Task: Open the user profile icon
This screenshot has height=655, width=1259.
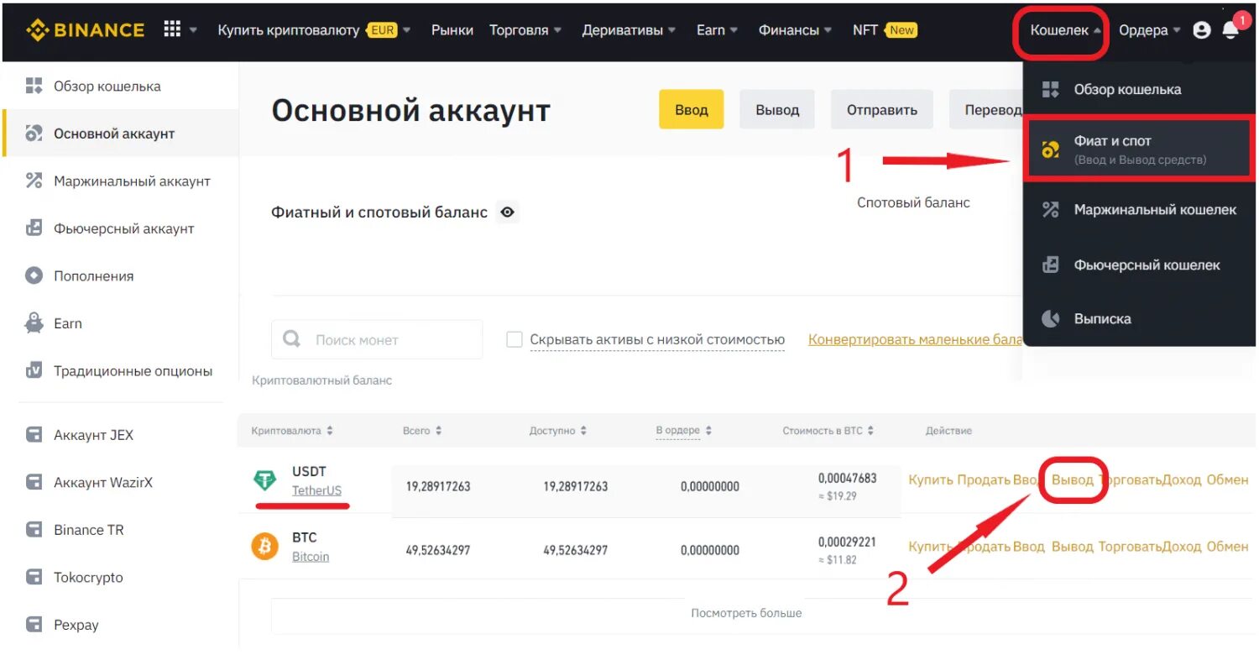Action: (1202, 30)
